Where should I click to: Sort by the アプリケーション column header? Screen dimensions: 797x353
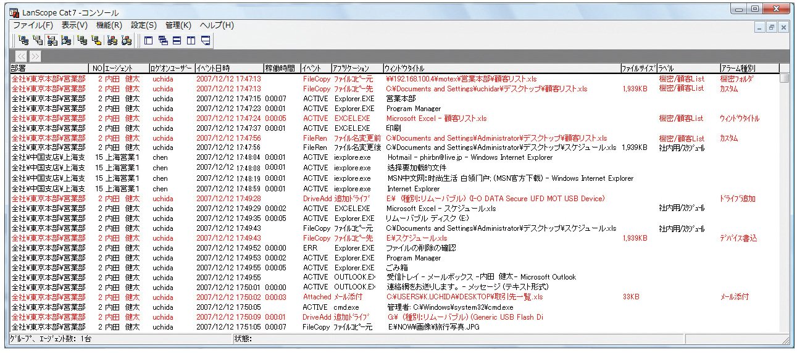pos(356,68)
